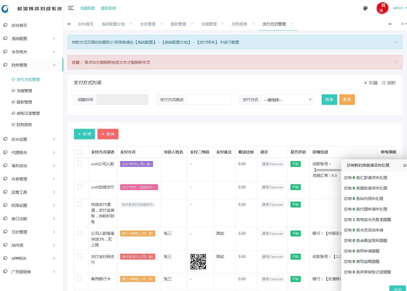Open the 提款列表 menu item
This screenshot has width=407, height=291.
[108, 8]
